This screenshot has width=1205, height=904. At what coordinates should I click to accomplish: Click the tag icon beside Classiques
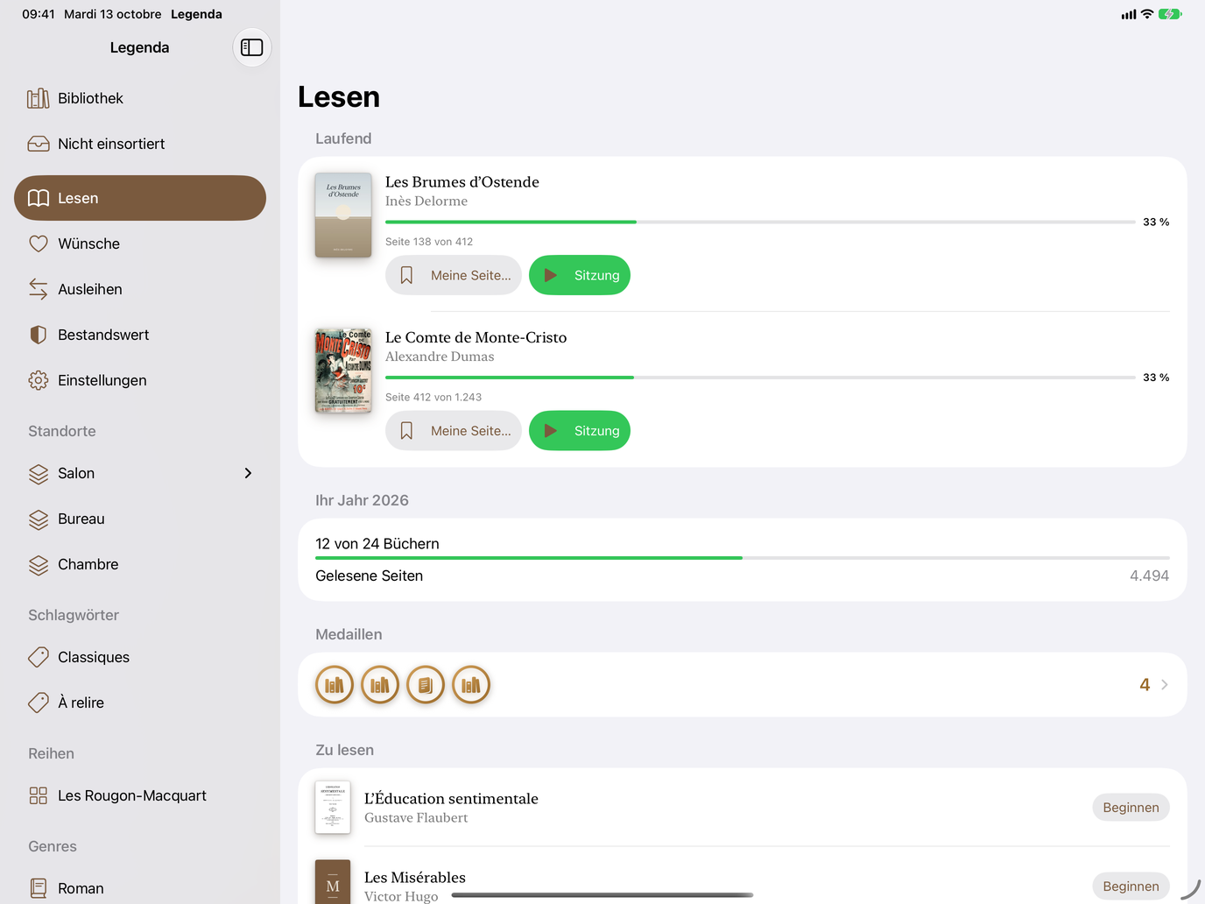39,657
